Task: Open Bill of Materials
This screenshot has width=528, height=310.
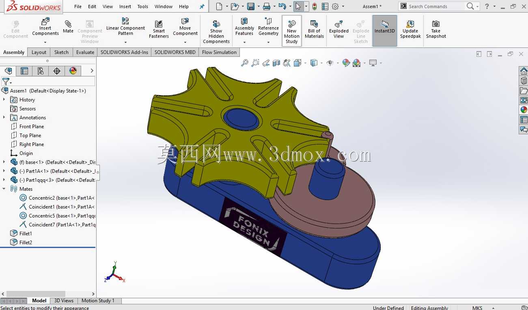Action: pos(314,29)
